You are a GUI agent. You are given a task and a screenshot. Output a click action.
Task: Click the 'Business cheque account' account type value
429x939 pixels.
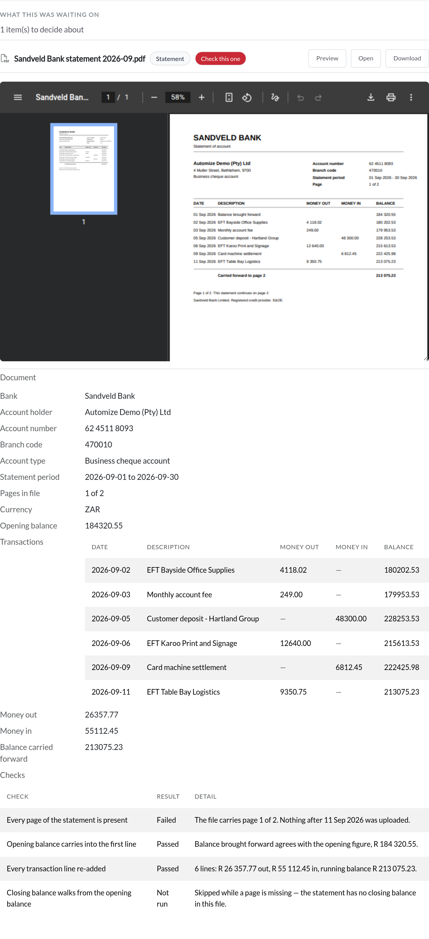(x=127, y=461)
